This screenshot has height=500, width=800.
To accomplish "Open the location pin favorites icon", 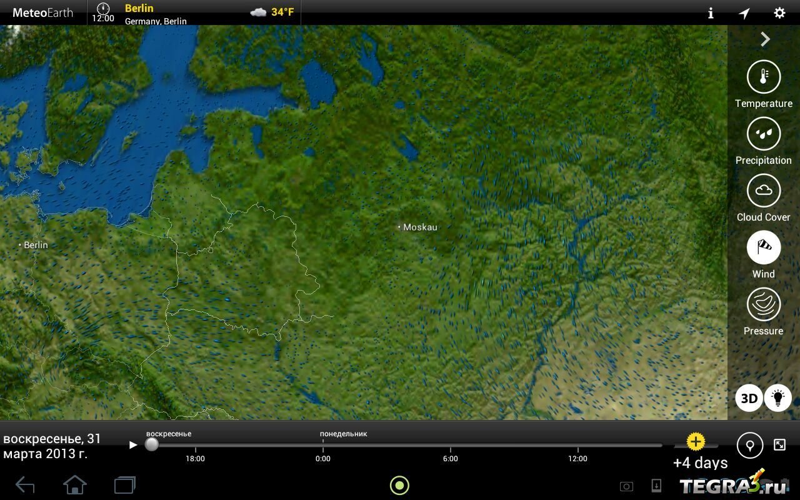I will point(749,445).
